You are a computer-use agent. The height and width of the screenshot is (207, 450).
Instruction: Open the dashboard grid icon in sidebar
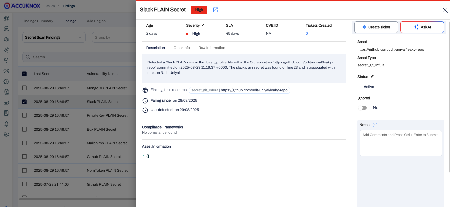[x=6, y=18]
